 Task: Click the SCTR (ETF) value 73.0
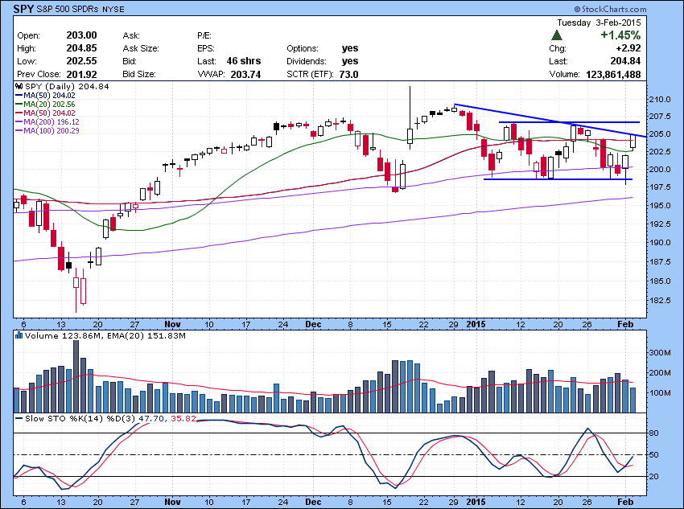[349, 74]
